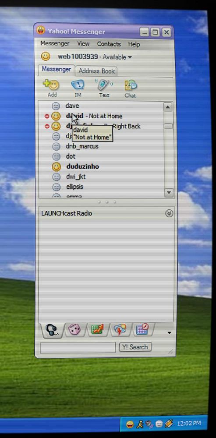
Task: Click david's online smiley icon
Action: click(56, 116)
